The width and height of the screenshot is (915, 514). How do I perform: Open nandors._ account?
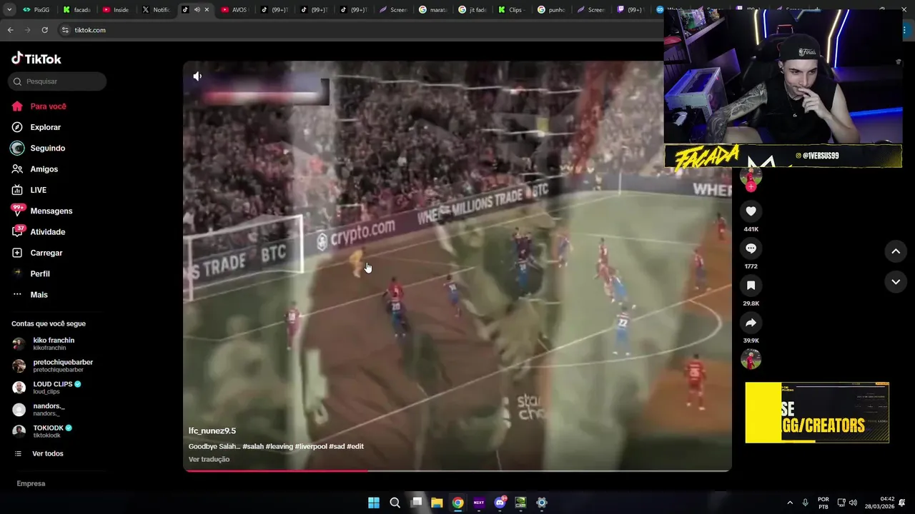(x=39, y=409)
